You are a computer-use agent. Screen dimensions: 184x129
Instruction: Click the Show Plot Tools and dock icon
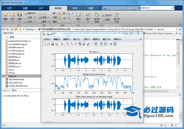[x=115, y=44]
